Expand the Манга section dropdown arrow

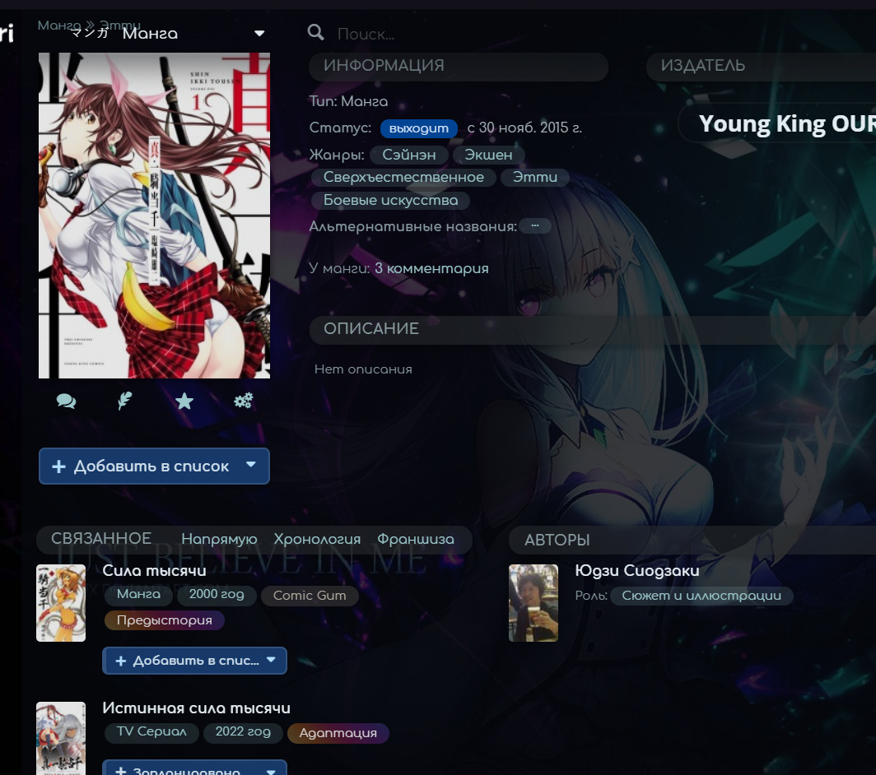click(259, 34)
